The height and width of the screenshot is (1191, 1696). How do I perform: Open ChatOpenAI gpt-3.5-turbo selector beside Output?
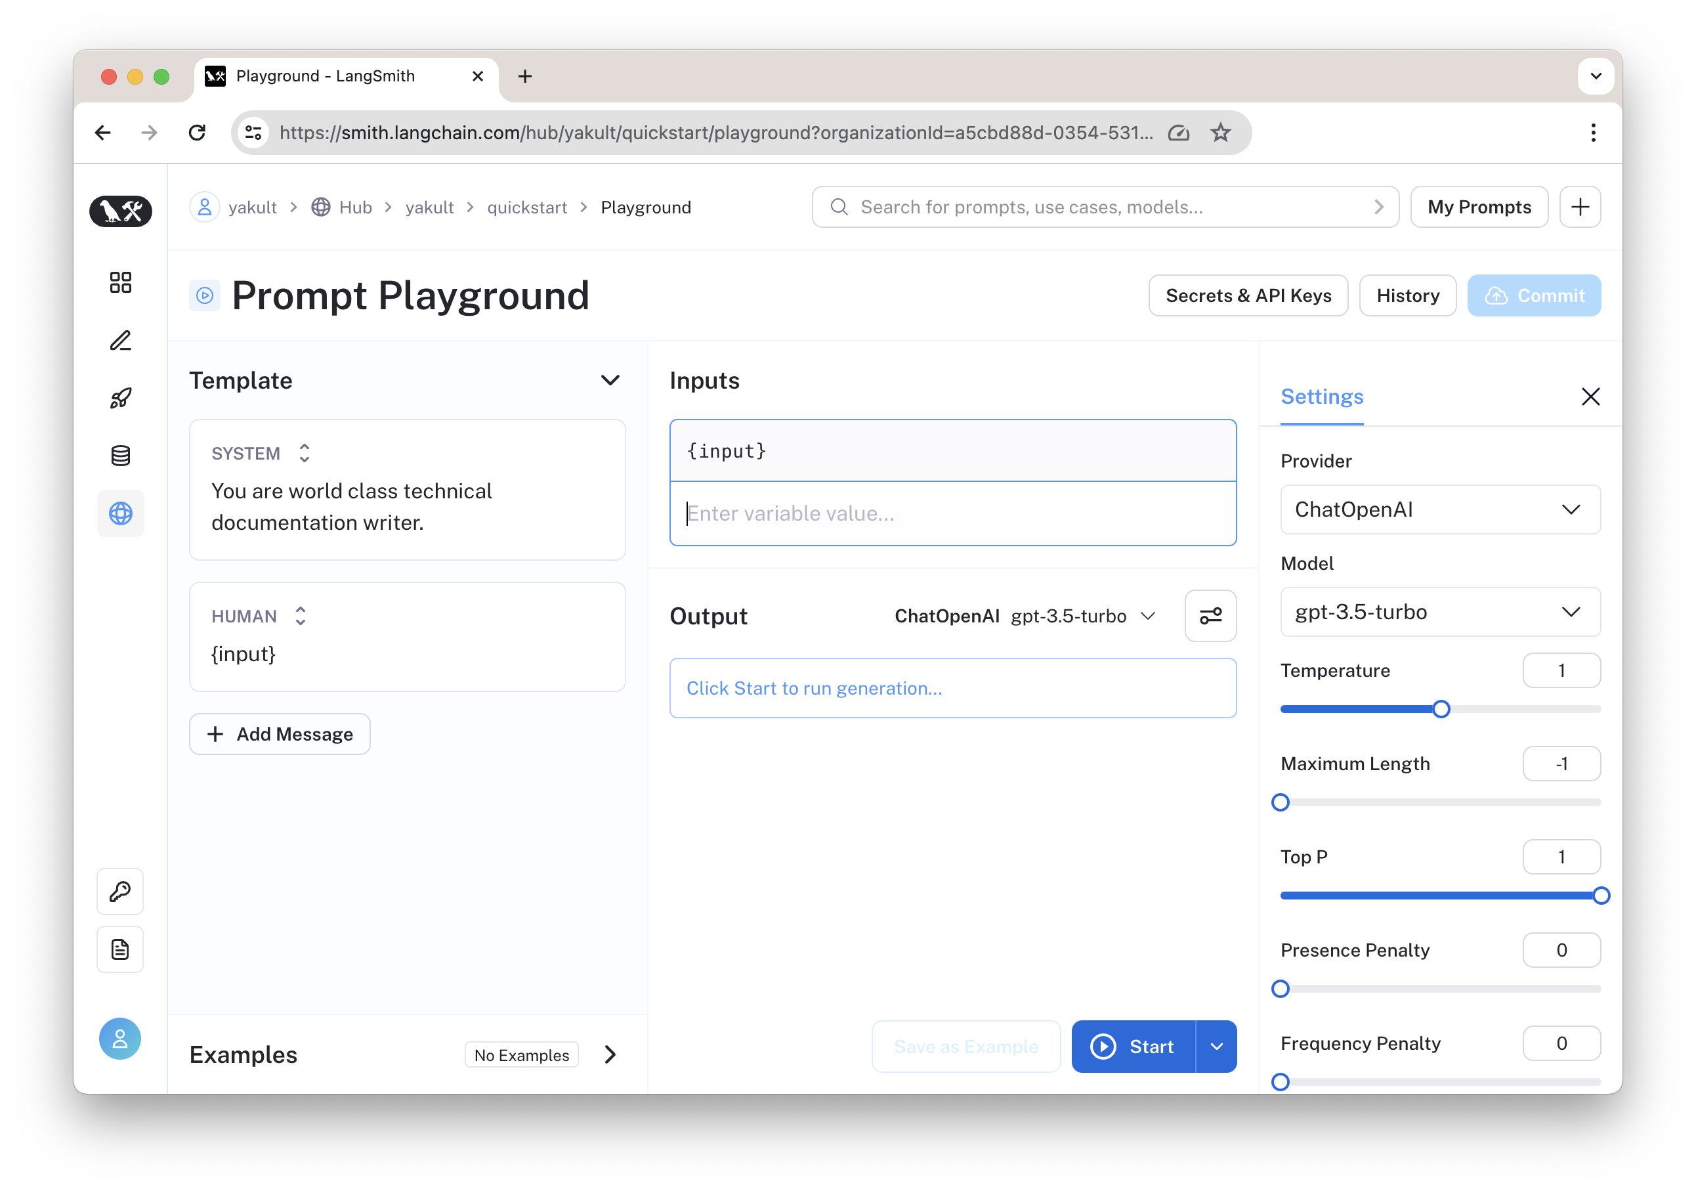tap(1025, 617)
